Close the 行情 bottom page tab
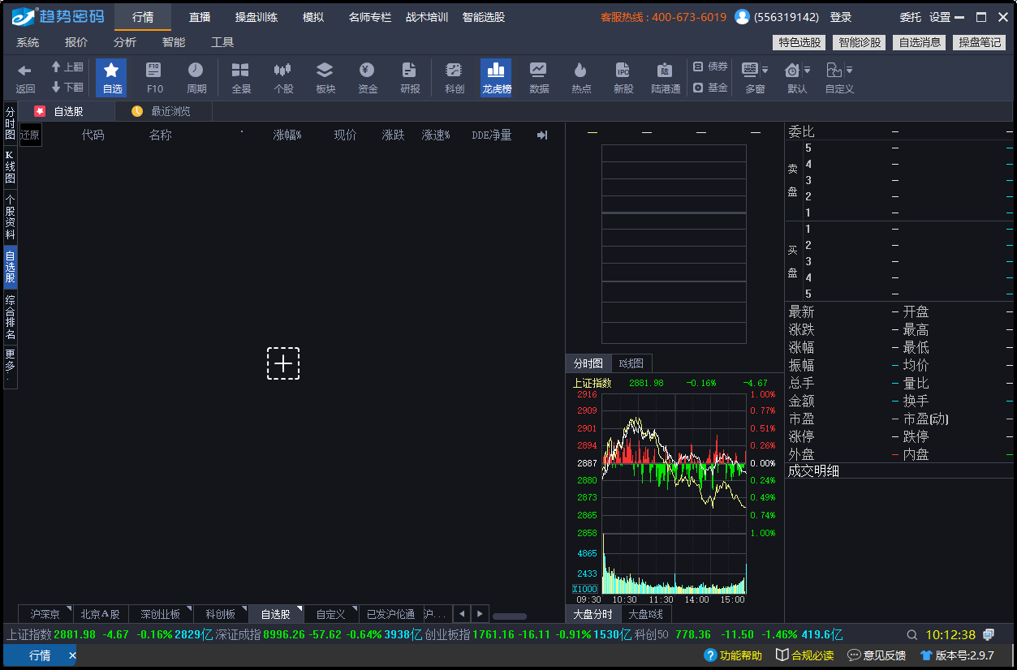Viewport: 1017px width, 670px height. pos(71,655)
